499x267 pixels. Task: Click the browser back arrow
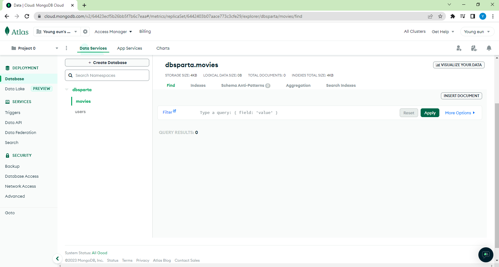tap(7, 16)
